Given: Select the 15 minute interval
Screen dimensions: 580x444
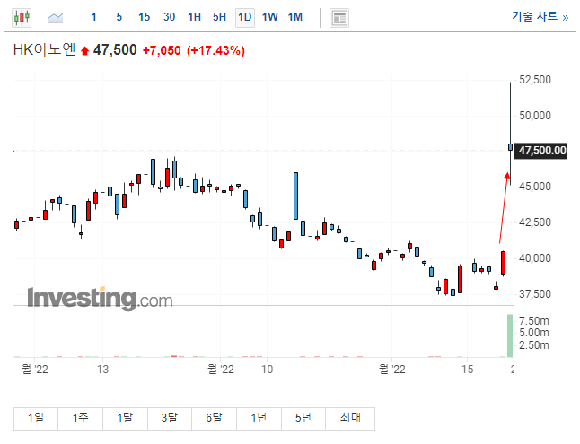Looking at the screenshot, I should (x=145, y=17).
